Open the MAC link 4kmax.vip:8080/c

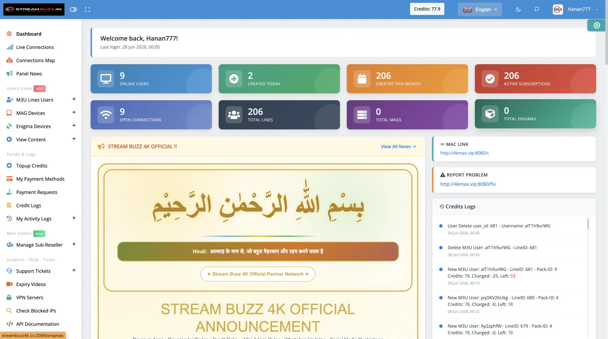pyautogui.click(x=465, y=153)
